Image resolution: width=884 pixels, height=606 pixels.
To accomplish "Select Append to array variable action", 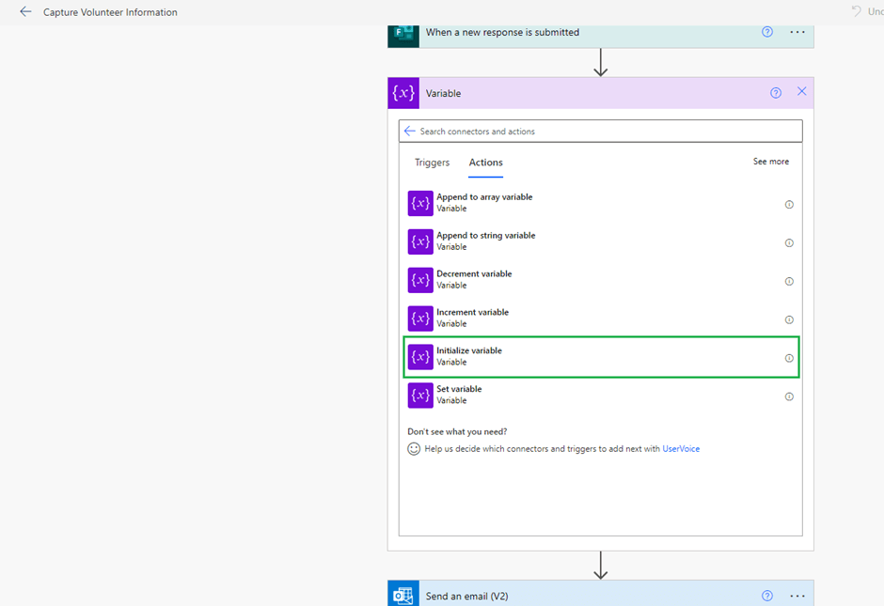I will coord(484,203).
